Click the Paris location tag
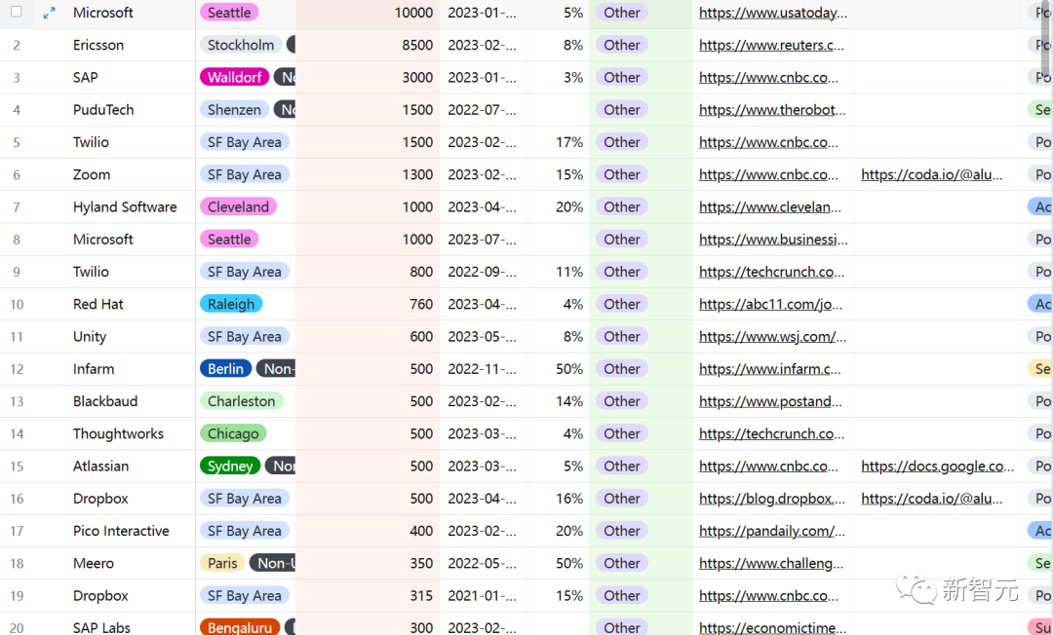 [x=222, y=564]
